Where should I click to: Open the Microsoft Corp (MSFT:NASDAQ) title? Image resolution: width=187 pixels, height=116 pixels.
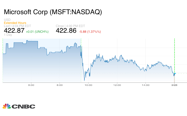[x=53, y=12]
